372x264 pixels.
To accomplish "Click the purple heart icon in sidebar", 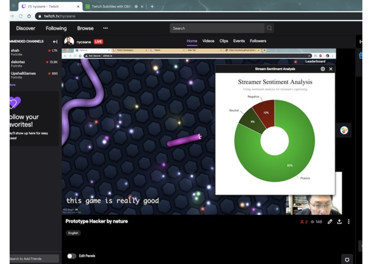I will (x=15, y=103).
